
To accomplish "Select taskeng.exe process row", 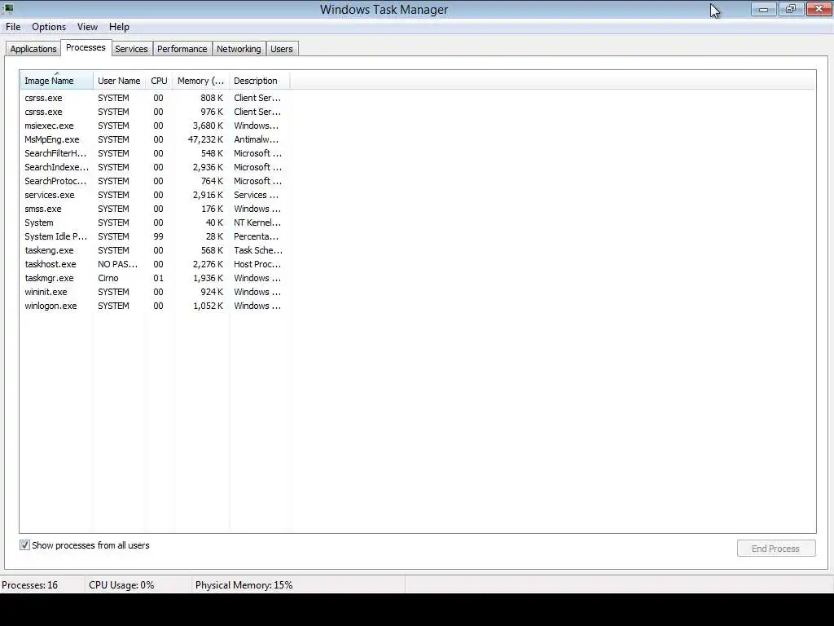I will coord(154,250).
